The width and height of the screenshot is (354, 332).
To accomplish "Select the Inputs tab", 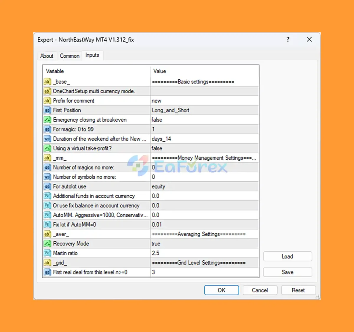I will tap(92, 55).
